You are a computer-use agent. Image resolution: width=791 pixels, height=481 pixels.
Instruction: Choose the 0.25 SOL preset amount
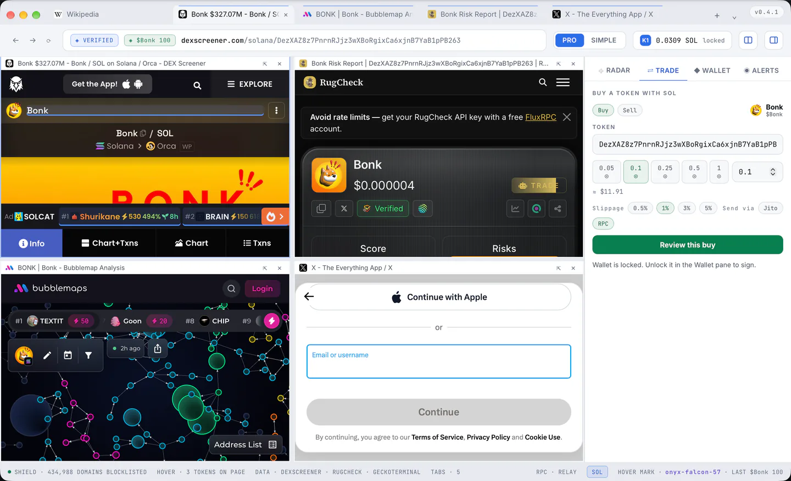click(665, 172)
